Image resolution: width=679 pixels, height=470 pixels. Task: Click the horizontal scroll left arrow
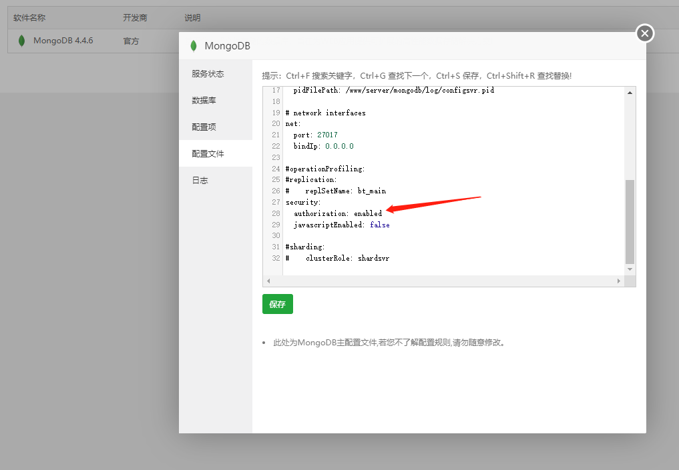coord(268,281)
